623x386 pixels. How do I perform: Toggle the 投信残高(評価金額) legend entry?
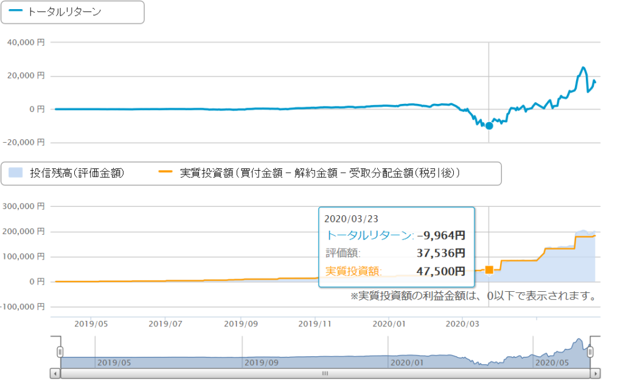[x=66, y=173]
